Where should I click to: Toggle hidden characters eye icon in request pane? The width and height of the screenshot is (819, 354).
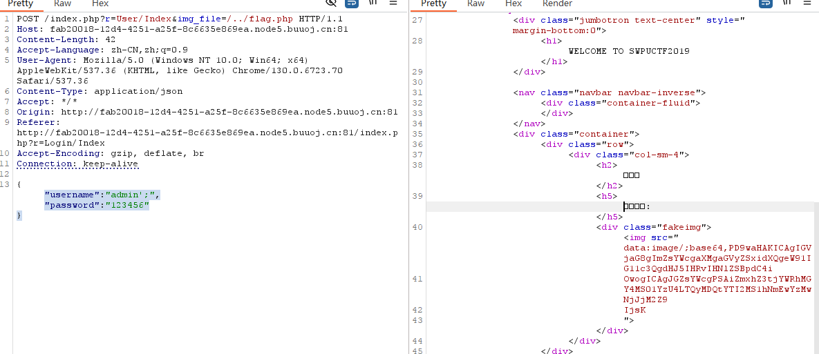click(x=331, y=3)
